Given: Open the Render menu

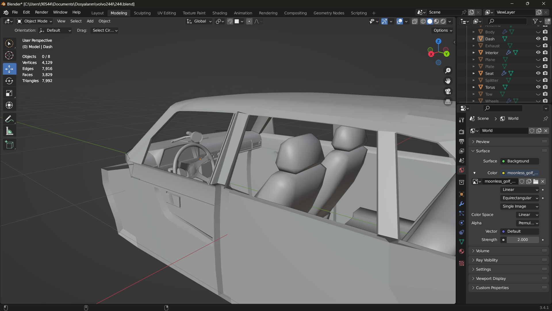Looking at the screenshot, I should [41, 12].
